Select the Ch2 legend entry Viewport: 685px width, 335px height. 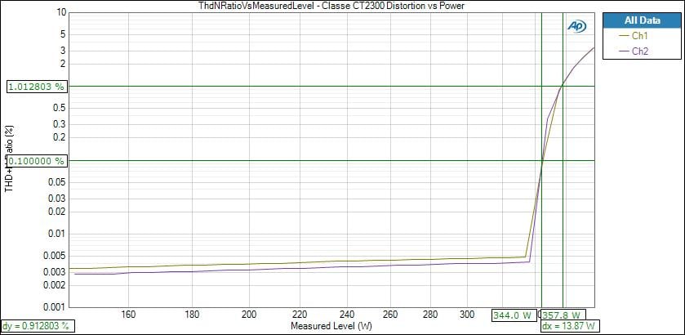(x=639, y=51)
